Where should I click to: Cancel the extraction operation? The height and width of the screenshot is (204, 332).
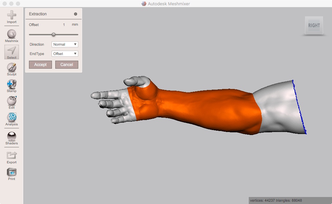[67, 65]
